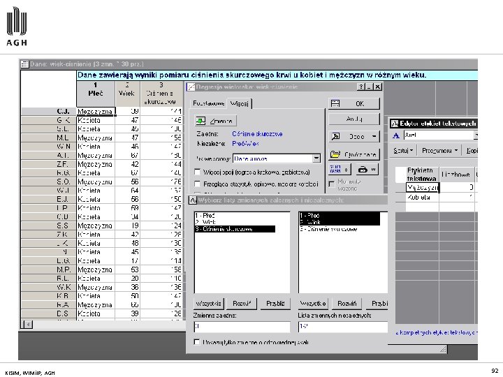Screen dimensions: 503x377
Task: Open the Przenumeruj dropdown menu
Action: coord(439,151)
